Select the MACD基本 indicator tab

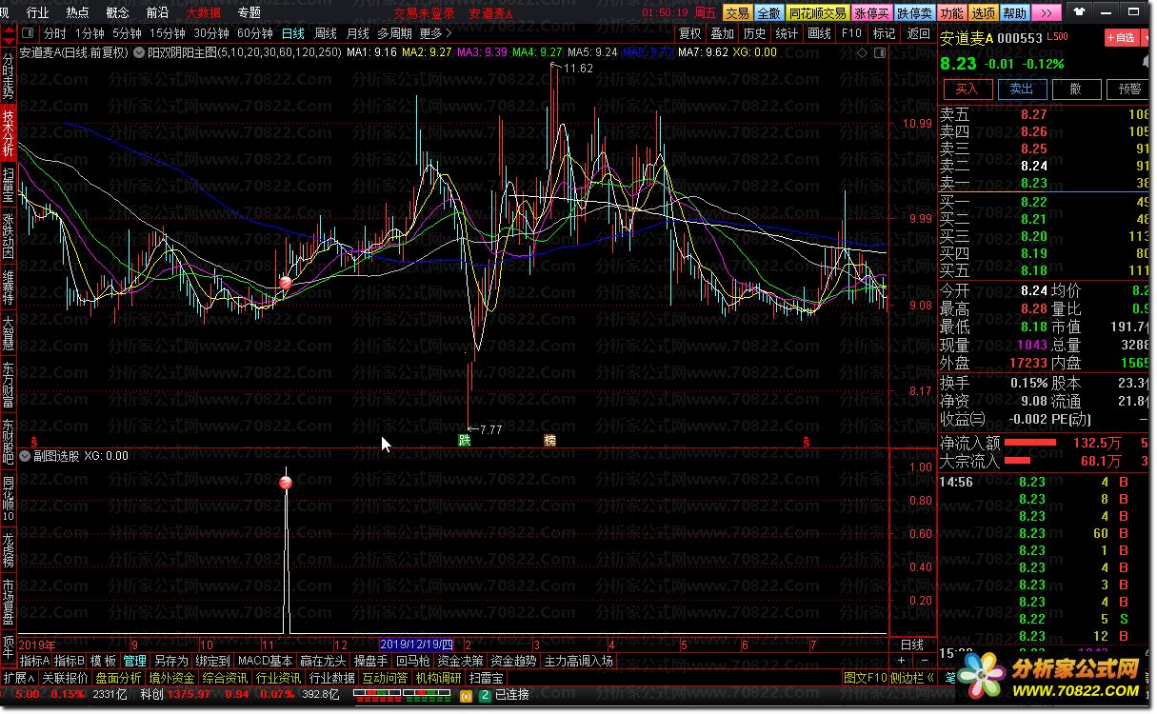[265, 661]
